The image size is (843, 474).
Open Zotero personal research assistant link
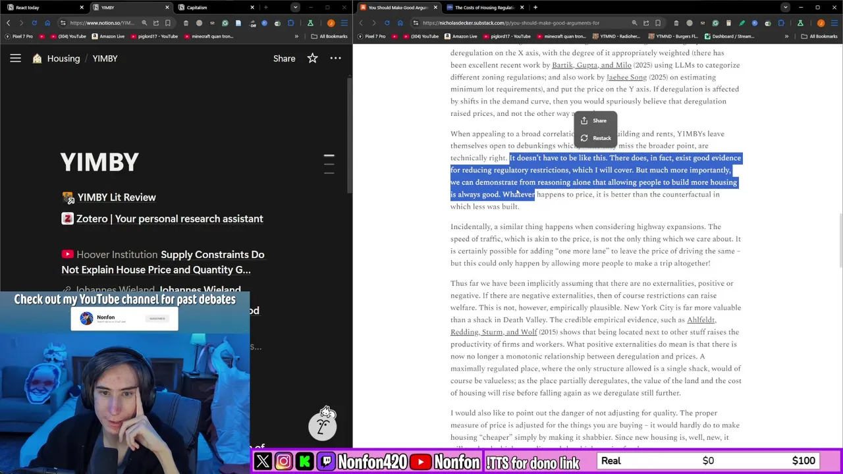click(x=169, y=219)
